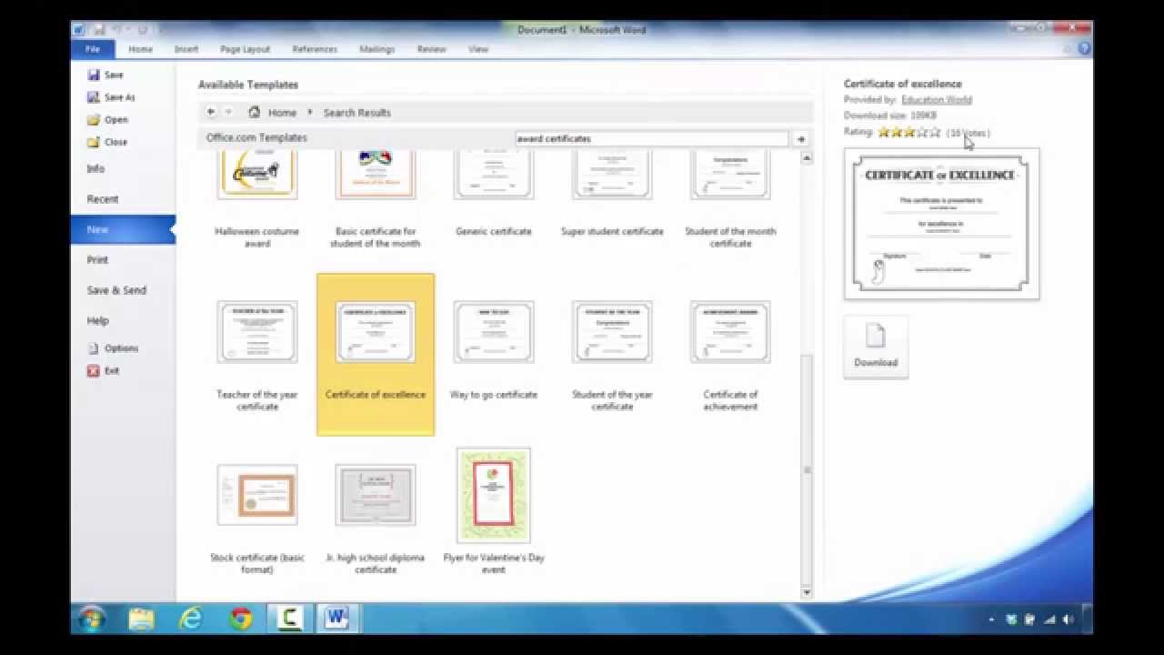Start search with the arrow button
1164x655 pixels.
(x=801, y=139)
